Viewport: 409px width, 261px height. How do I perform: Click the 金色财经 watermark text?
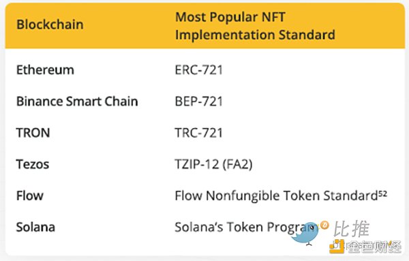(374, 247)
